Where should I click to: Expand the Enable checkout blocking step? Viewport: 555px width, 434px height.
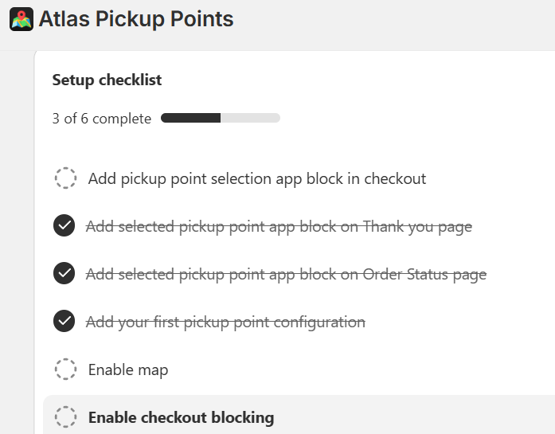point(181,417)
